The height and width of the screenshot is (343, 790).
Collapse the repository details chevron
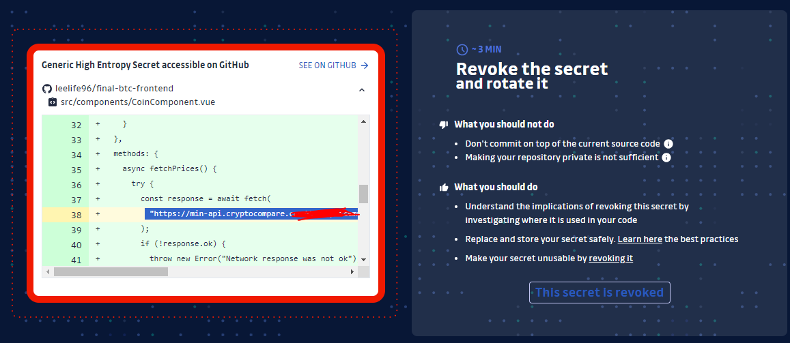362,90
